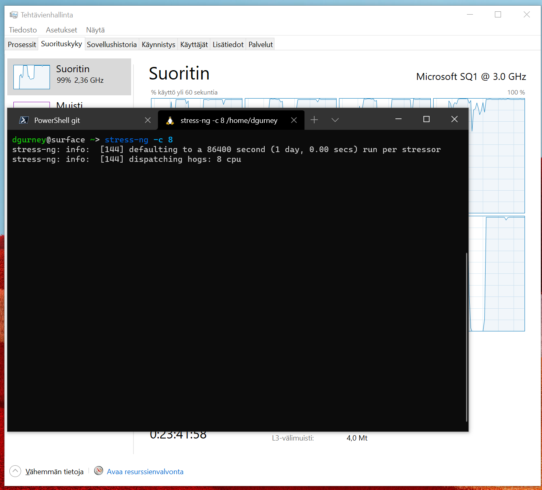The width and height of the screenshot is (542, 490).
Task: Switch to the Prosessit tab
Action: [21, 44]
